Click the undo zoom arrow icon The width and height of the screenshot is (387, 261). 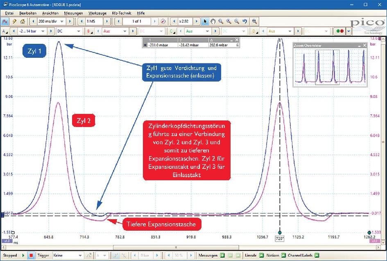coord(245,21)
